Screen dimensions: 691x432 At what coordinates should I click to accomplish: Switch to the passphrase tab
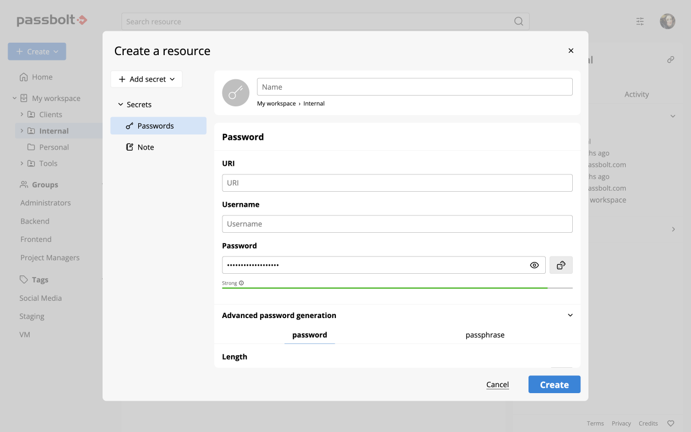click(485, 334)
